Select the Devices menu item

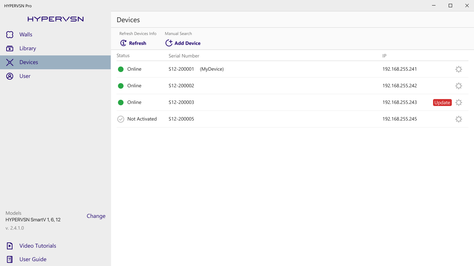(x=29, y=62)
